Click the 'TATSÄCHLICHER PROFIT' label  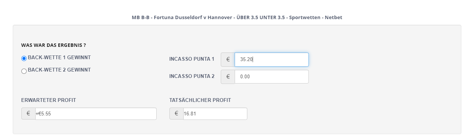(x=200, y=100)
